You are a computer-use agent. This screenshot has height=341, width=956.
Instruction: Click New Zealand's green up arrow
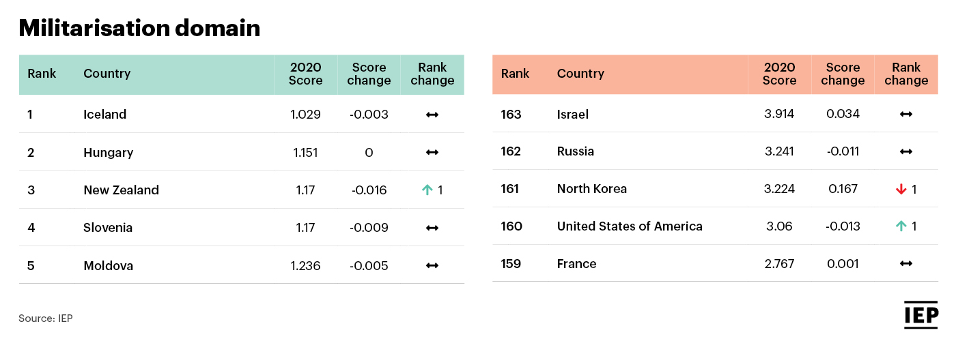coord(427,190)
